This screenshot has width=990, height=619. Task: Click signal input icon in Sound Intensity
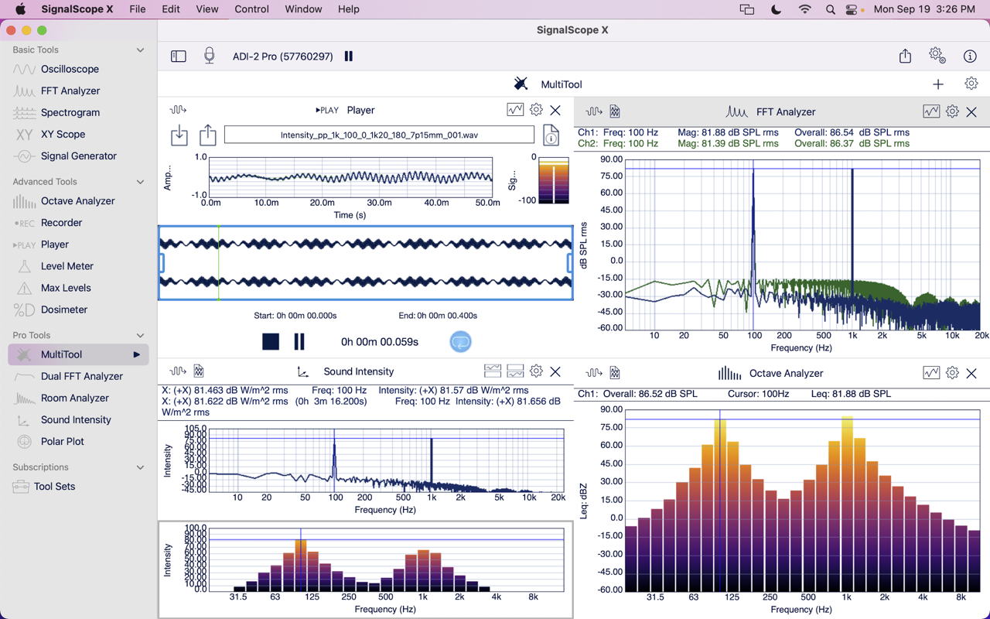click(x=178, y=371)
